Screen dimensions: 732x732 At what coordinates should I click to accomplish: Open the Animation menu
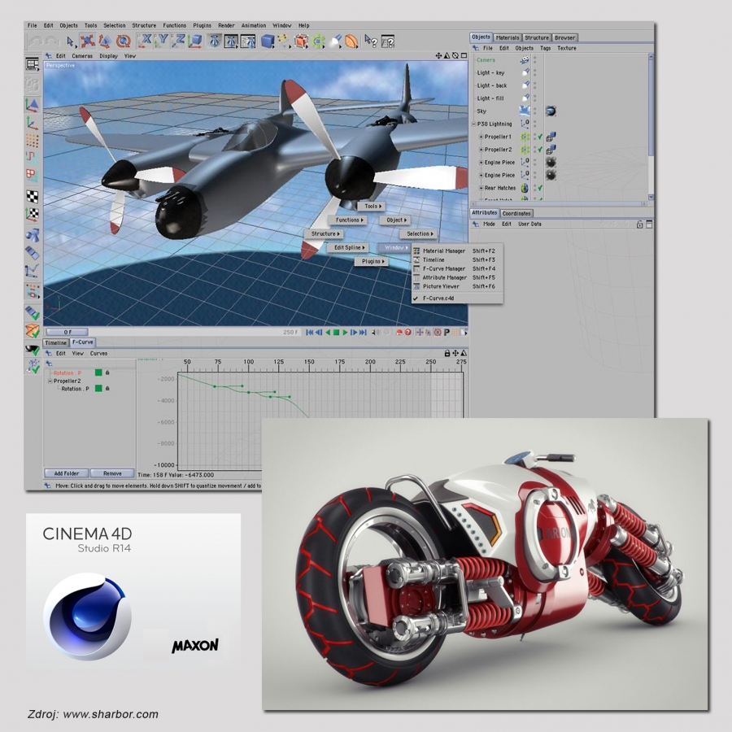(254, 26)
